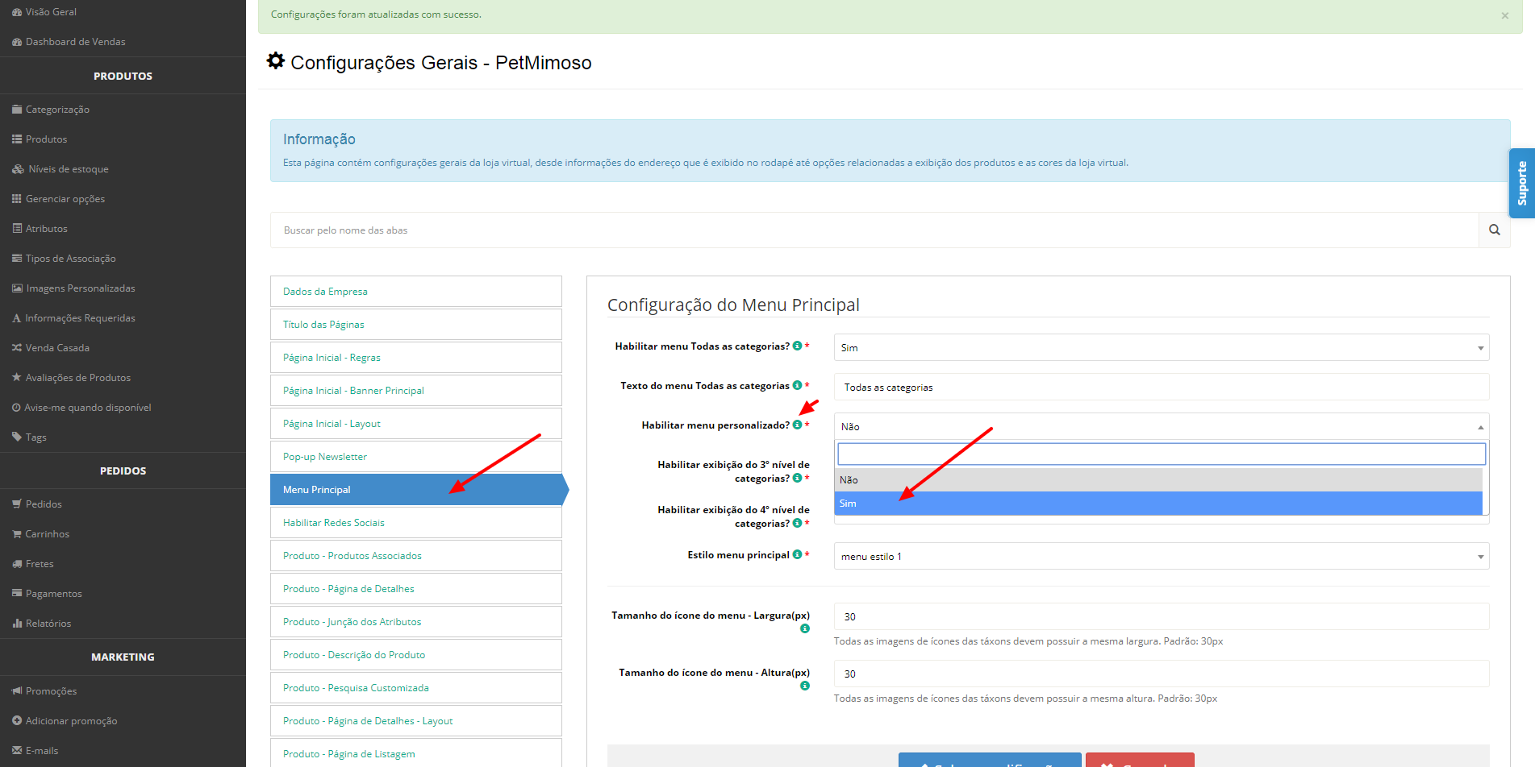Select Não option in open dropdown
The height and width of the screenshot is (767, 1535).
coord(1158,480)
